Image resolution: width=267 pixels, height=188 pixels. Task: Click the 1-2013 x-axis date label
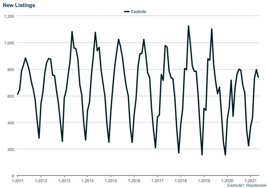pos(64,180)
